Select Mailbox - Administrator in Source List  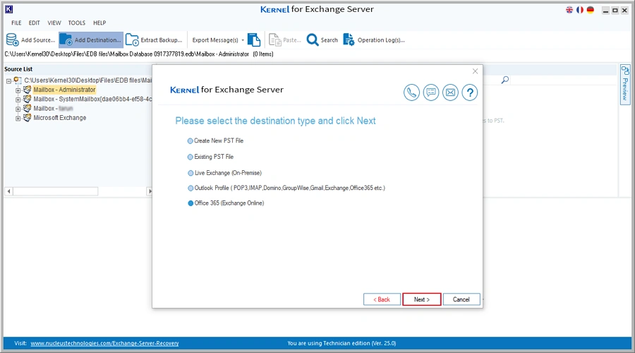[64, 90]
